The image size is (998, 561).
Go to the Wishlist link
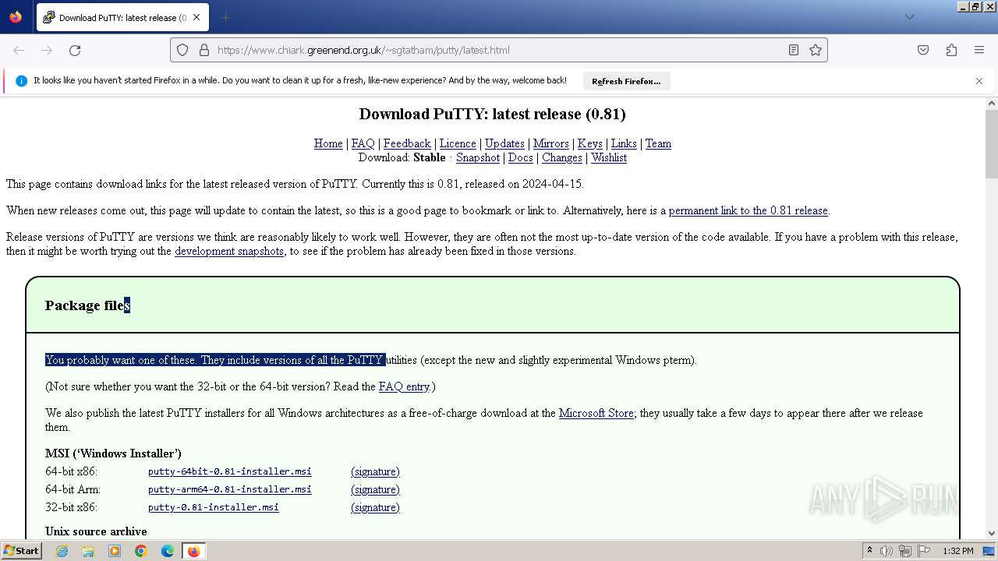coord(609,157)
